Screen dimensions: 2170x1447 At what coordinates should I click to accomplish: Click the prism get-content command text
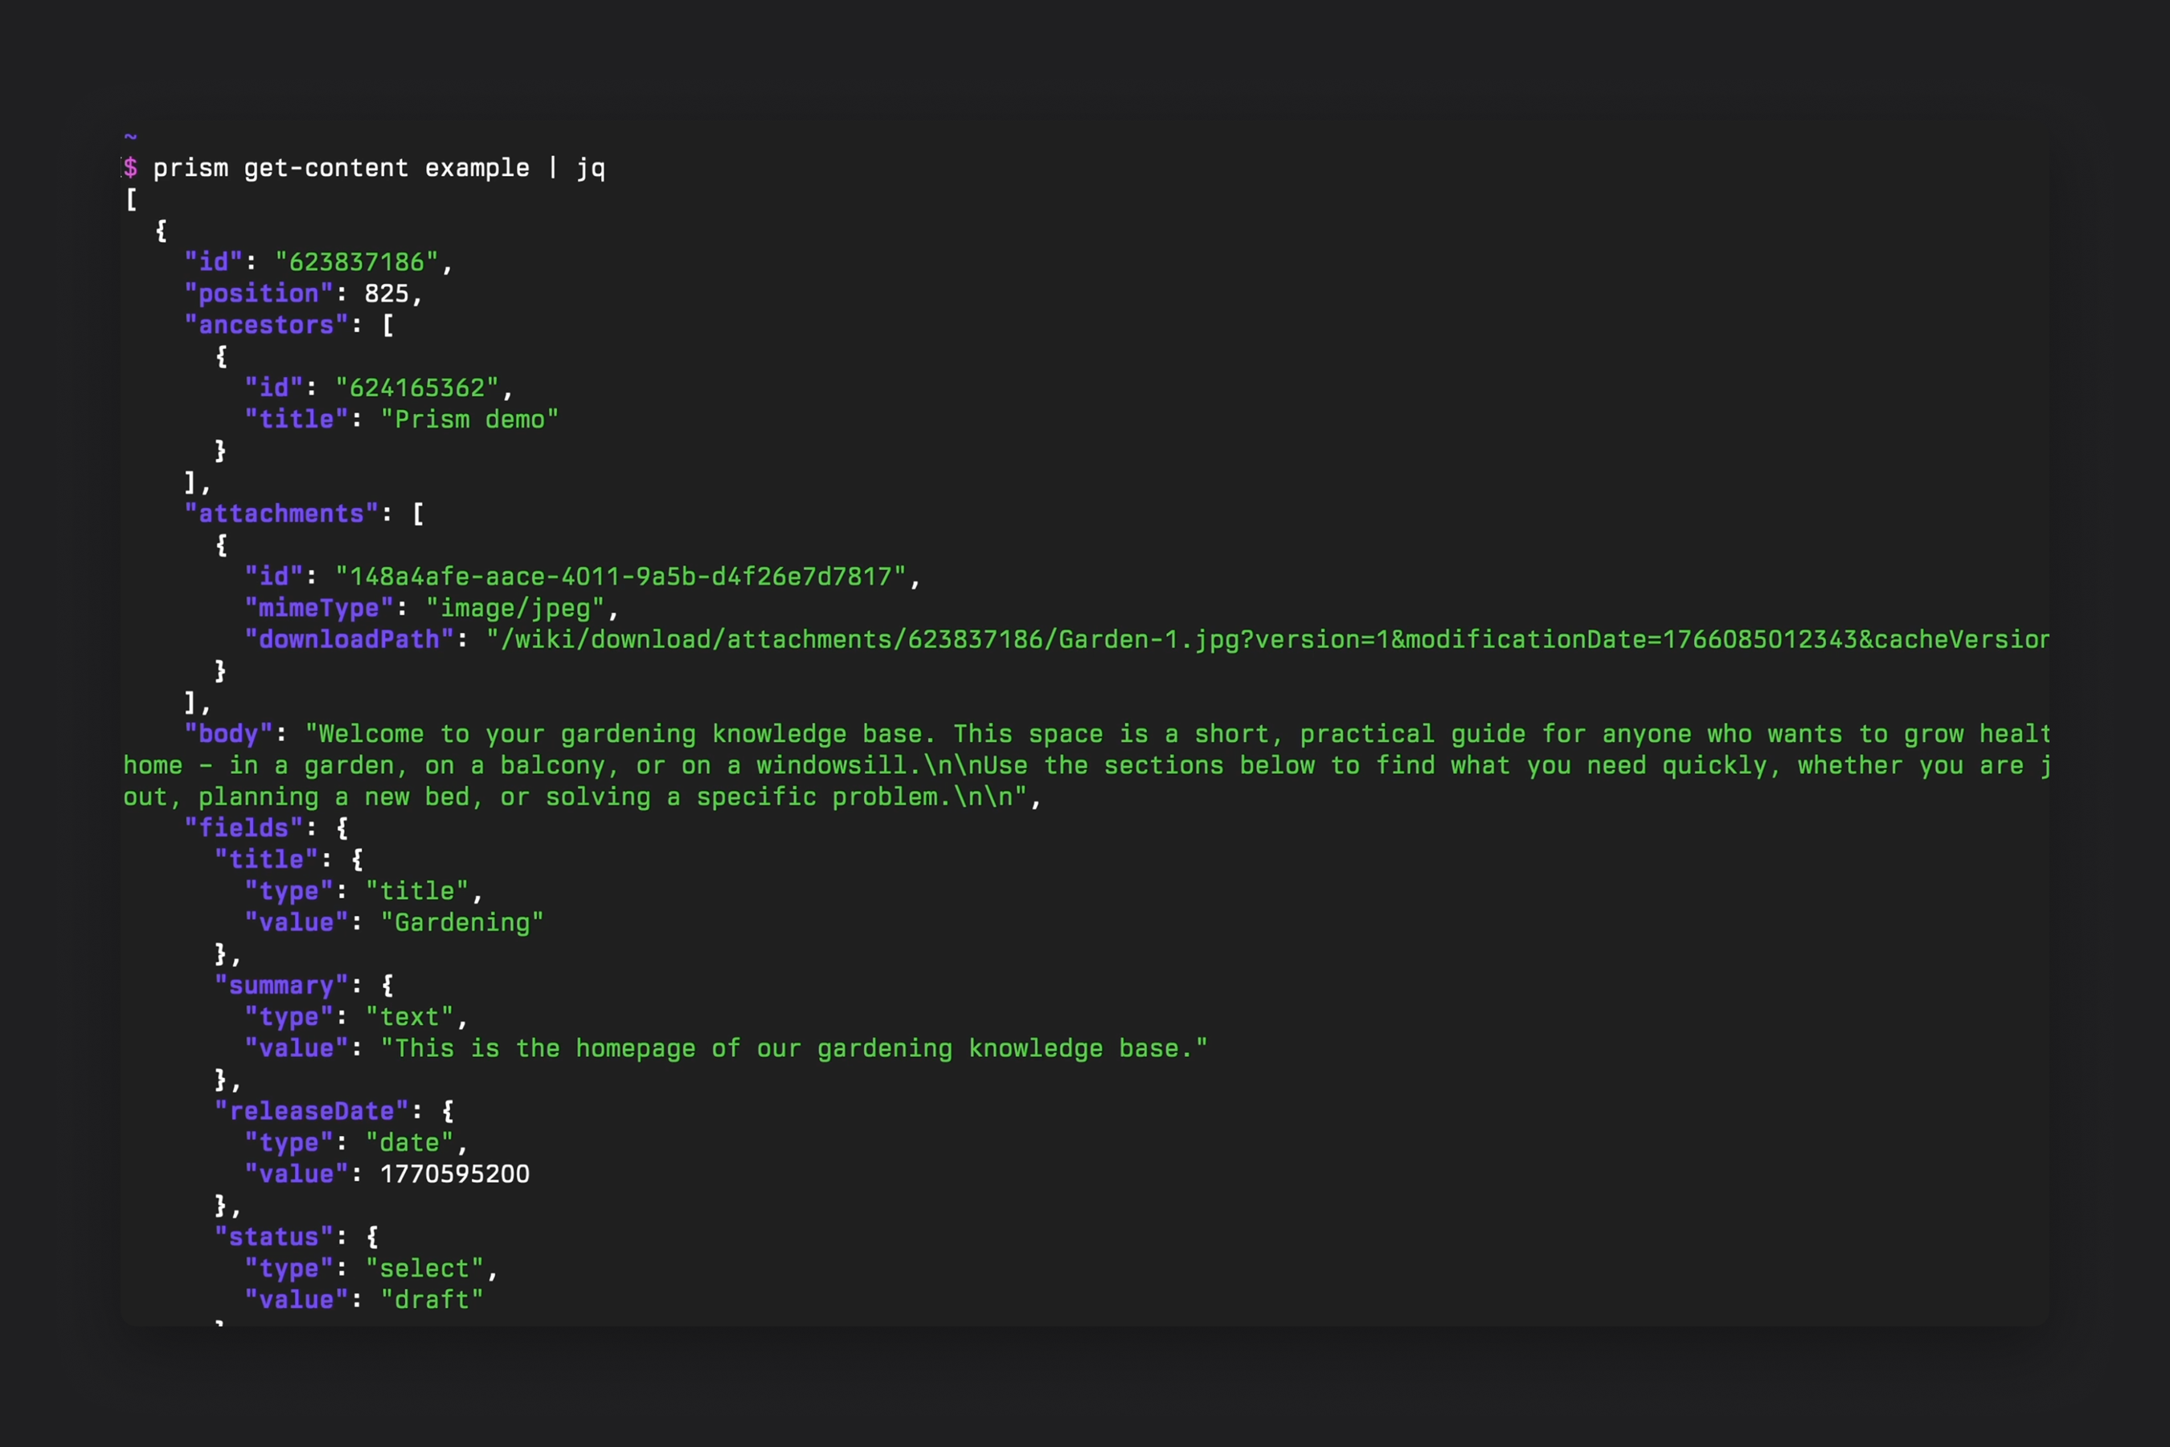pos(379,168)
